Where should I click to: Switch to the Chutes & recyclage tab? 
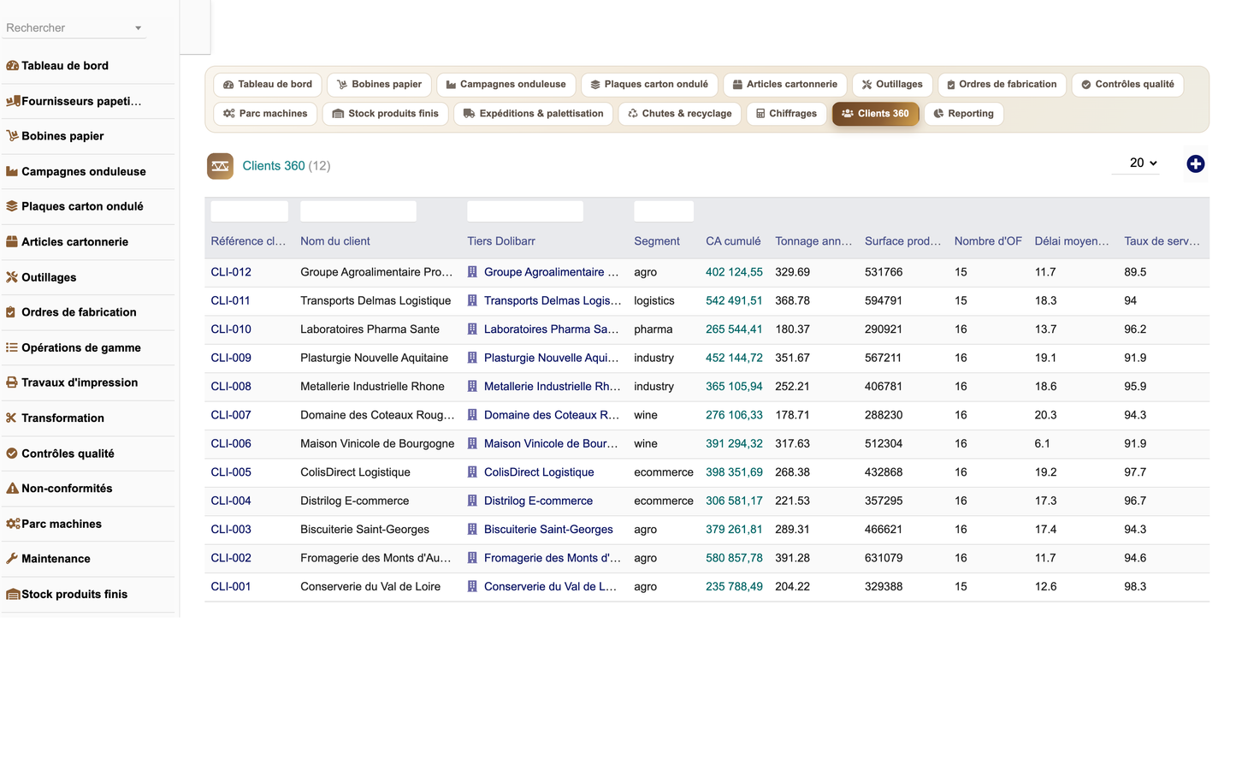(x=679, y=114)
